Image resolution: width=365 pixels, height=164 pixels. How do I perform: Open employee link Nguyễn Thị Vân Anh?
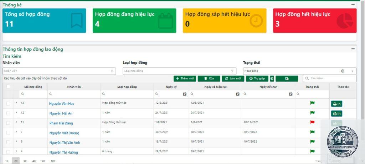pos(65,143)
